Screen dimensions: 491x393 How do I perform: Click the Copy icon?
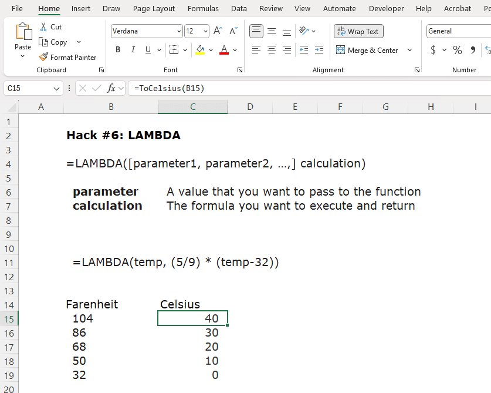(x=45, y=42)
